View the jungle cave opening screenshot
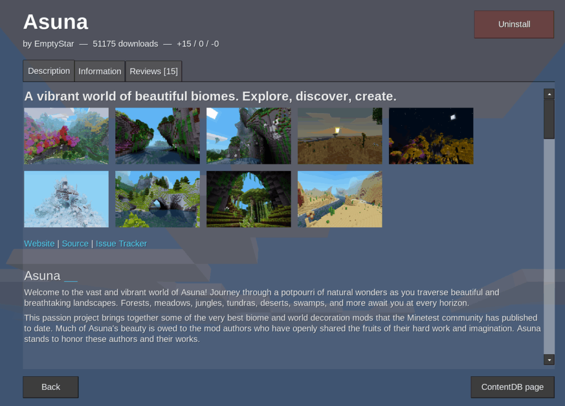565x406 pixels. pyautogui.click(x=248, y=199)
